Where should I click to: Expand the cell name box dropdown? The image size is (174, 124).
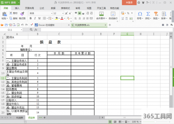(x=22, y=30)
